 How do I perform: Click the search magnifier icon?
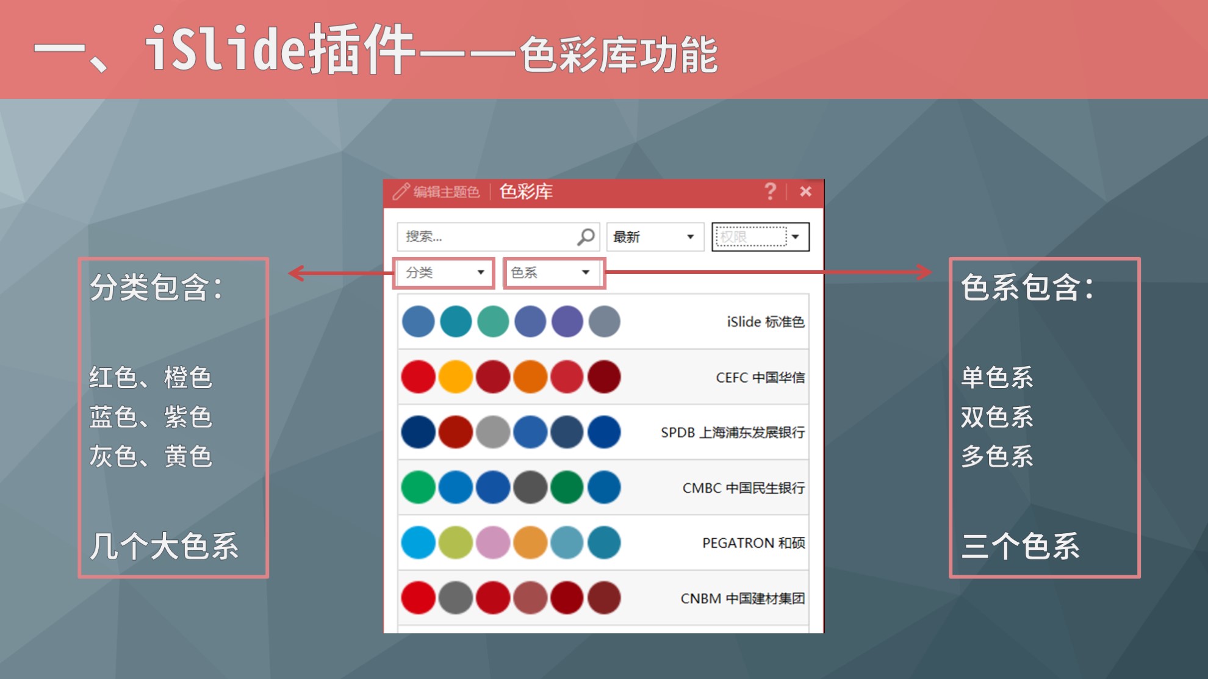[x=586, y=237]
